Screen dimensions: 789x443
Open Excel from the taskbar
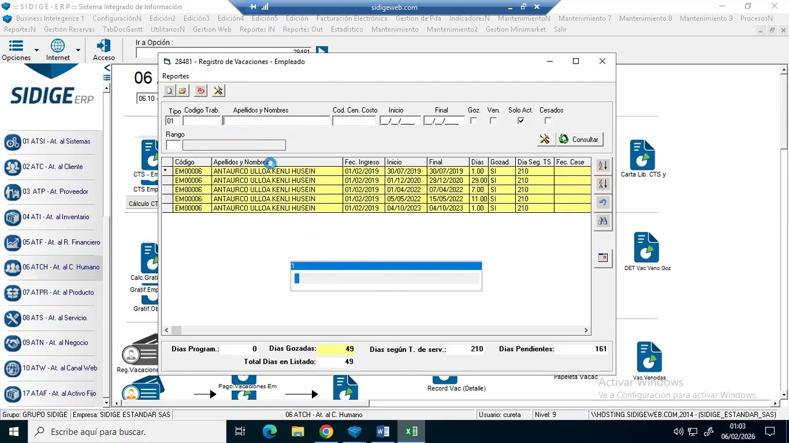coord(411,431)
